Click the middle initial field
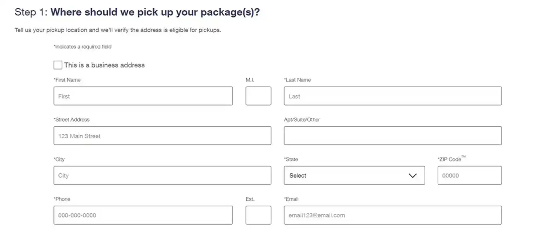 point(258,96)
